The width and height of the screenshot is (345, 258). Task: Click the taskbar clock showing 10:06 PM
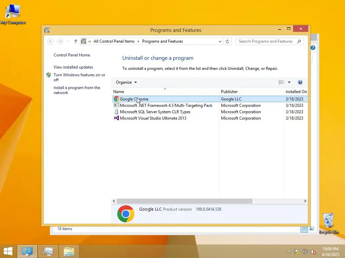[x=330, y=251]
